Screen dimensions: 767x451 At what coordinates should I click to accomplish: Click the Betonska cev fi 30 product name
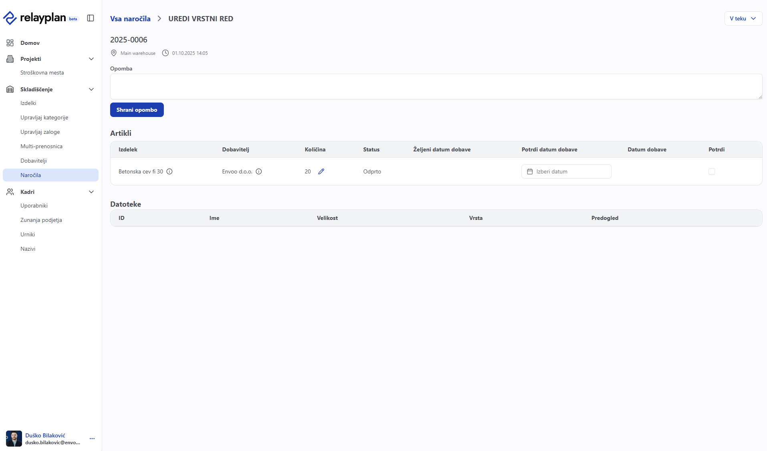141,171
